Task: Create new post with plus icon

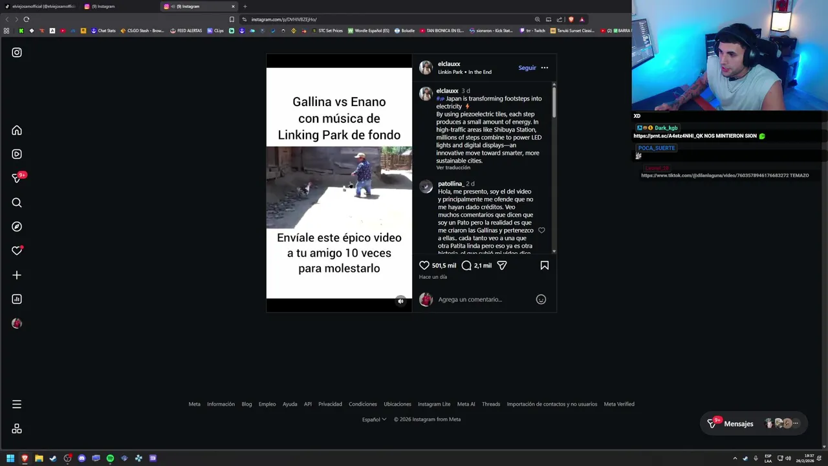Action: [17, 275]
